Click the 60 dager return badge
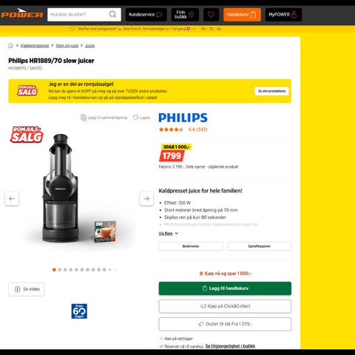This screenshot has width=355, height=355. [x=79, y=311]
